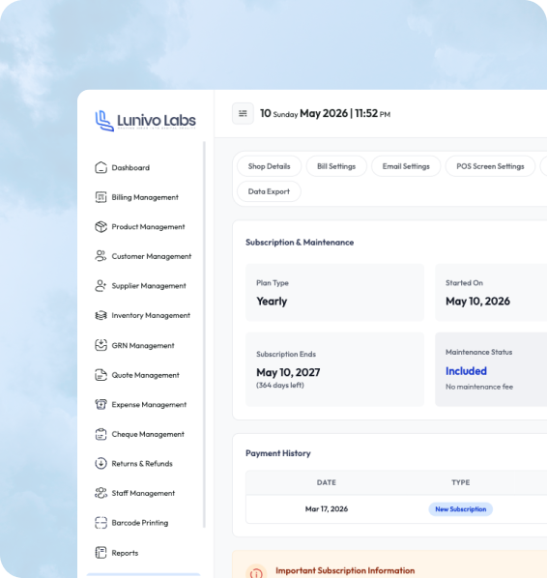Click the Product Management box icon
The height and width of the screenshot is (578, 547).
pos(101,227)
